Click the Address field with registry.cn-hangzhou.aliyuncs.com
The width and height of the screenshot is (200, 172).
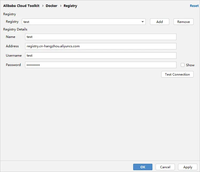click(x=101, y=46)
